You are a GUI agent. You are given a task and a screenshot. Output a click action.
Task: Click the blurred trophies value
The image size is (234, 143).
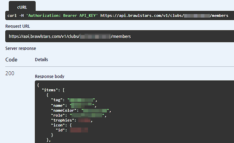coord(84,121)
